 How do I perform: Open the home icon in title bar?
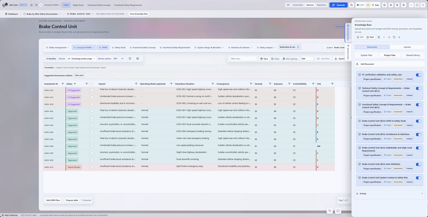[x=32, y=5]
